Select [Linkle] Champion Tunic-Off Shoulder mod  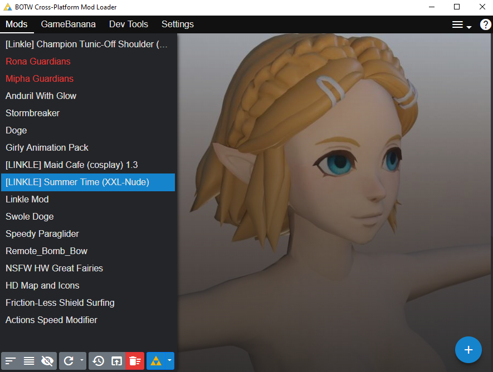point(88,44)
